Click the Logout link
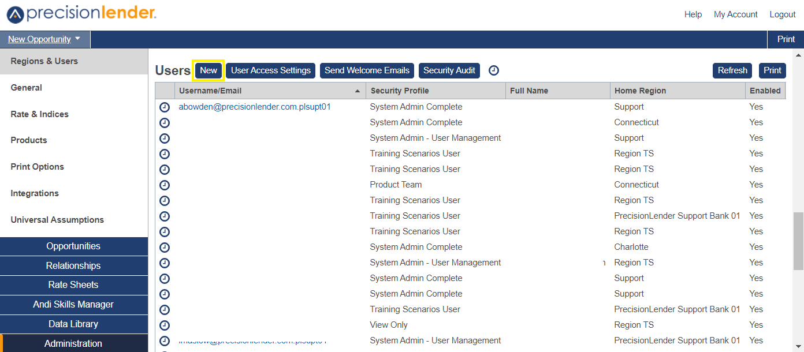The height and width of the screenshot is (352, 804). [783, 14]
